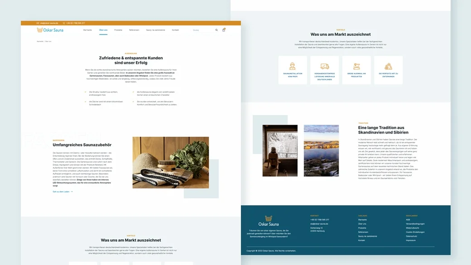This screenshot has height=265, width=471.
Task: Go to Referenzen in the header navigation
Action: (134, 30)
